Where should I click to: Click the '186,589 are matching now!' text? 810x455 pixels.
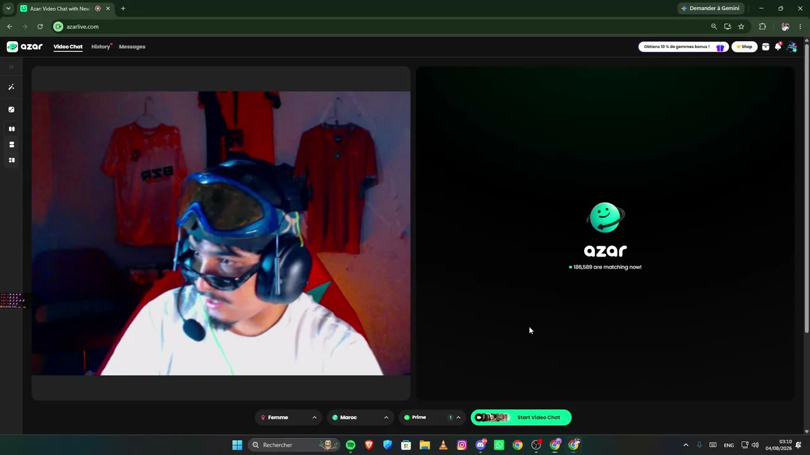(x=607, y=267)
